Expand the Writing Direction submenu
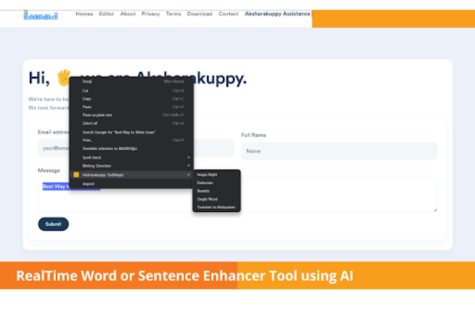Viewport: 475px width, 317px height. coord(131,166)
